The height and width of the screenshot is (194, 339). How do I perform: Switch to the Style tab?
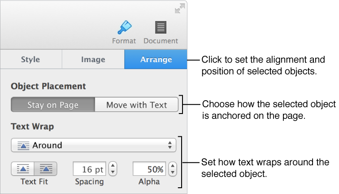click(x=31, y=59)
